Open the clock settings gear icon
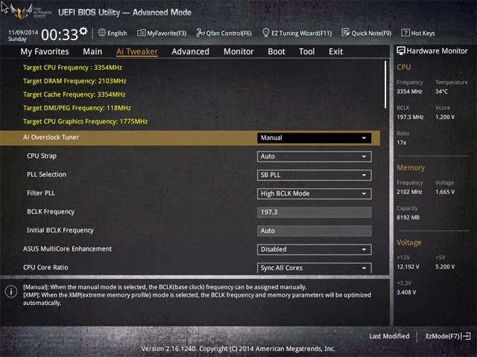The image size is (477, 357). (x=83, y=31)
